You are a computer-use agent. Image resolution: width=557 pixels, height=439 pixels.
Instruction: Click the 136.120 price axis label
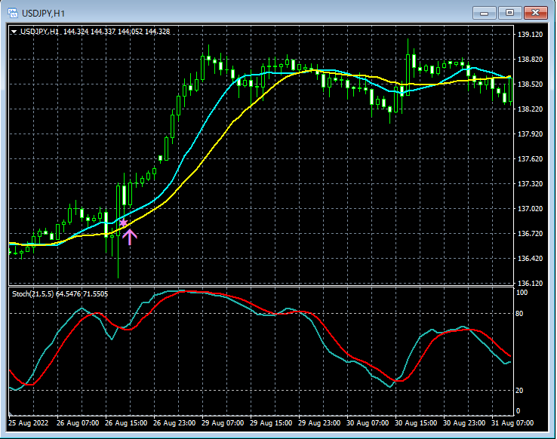point(530,283)
